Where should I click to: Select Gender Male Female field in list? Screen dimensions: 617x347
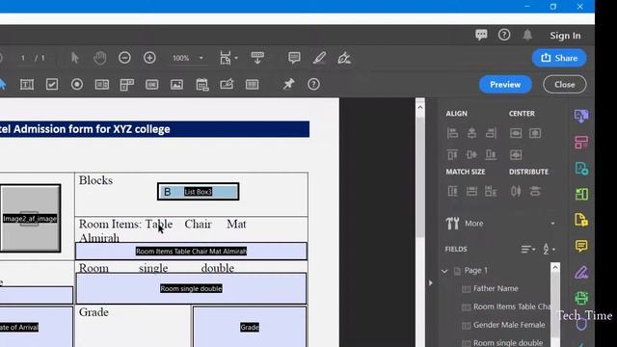pyautogui.click(x=509, y=325)
